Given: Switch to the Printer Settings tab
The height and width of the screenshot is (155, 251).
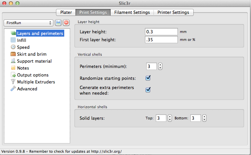Looking at the screenshot, I should click(173, 12).
